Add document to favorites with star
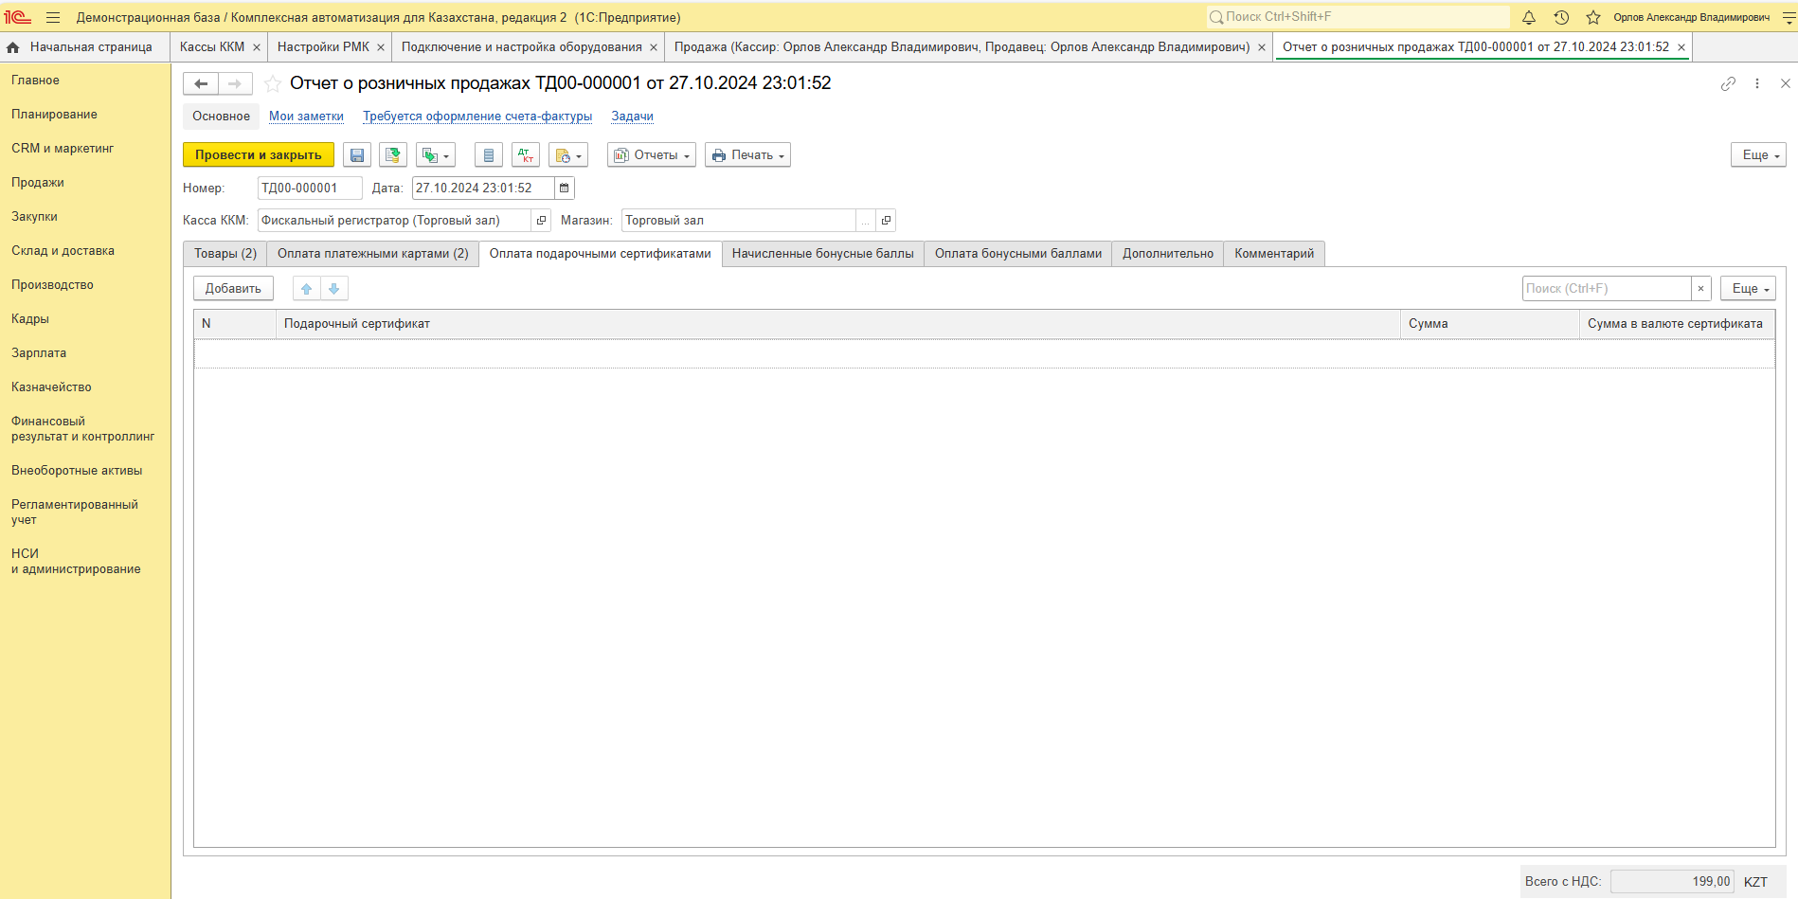The image size is (1798, 899). click(273, 83)
